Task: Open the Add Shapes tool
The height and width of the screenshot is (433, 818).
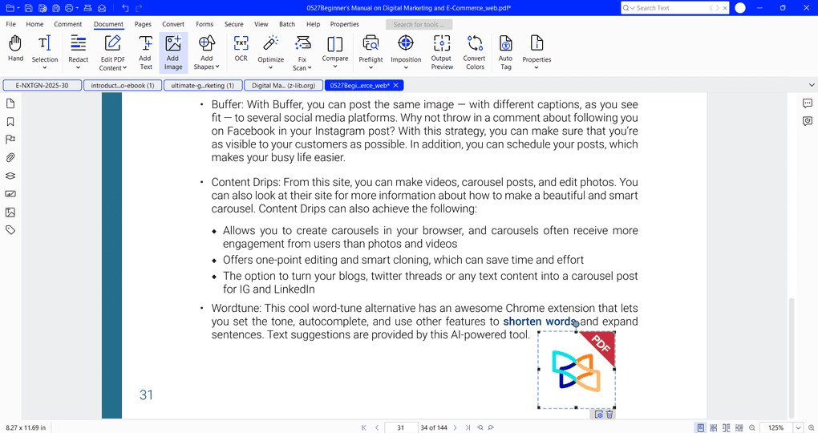Action: (x=207, y=53)
